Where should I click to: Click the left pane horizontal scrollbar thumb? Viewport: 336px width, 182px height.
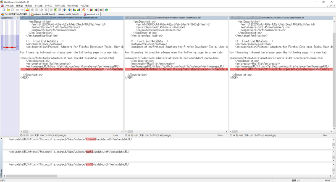click(x=26, y=132)
